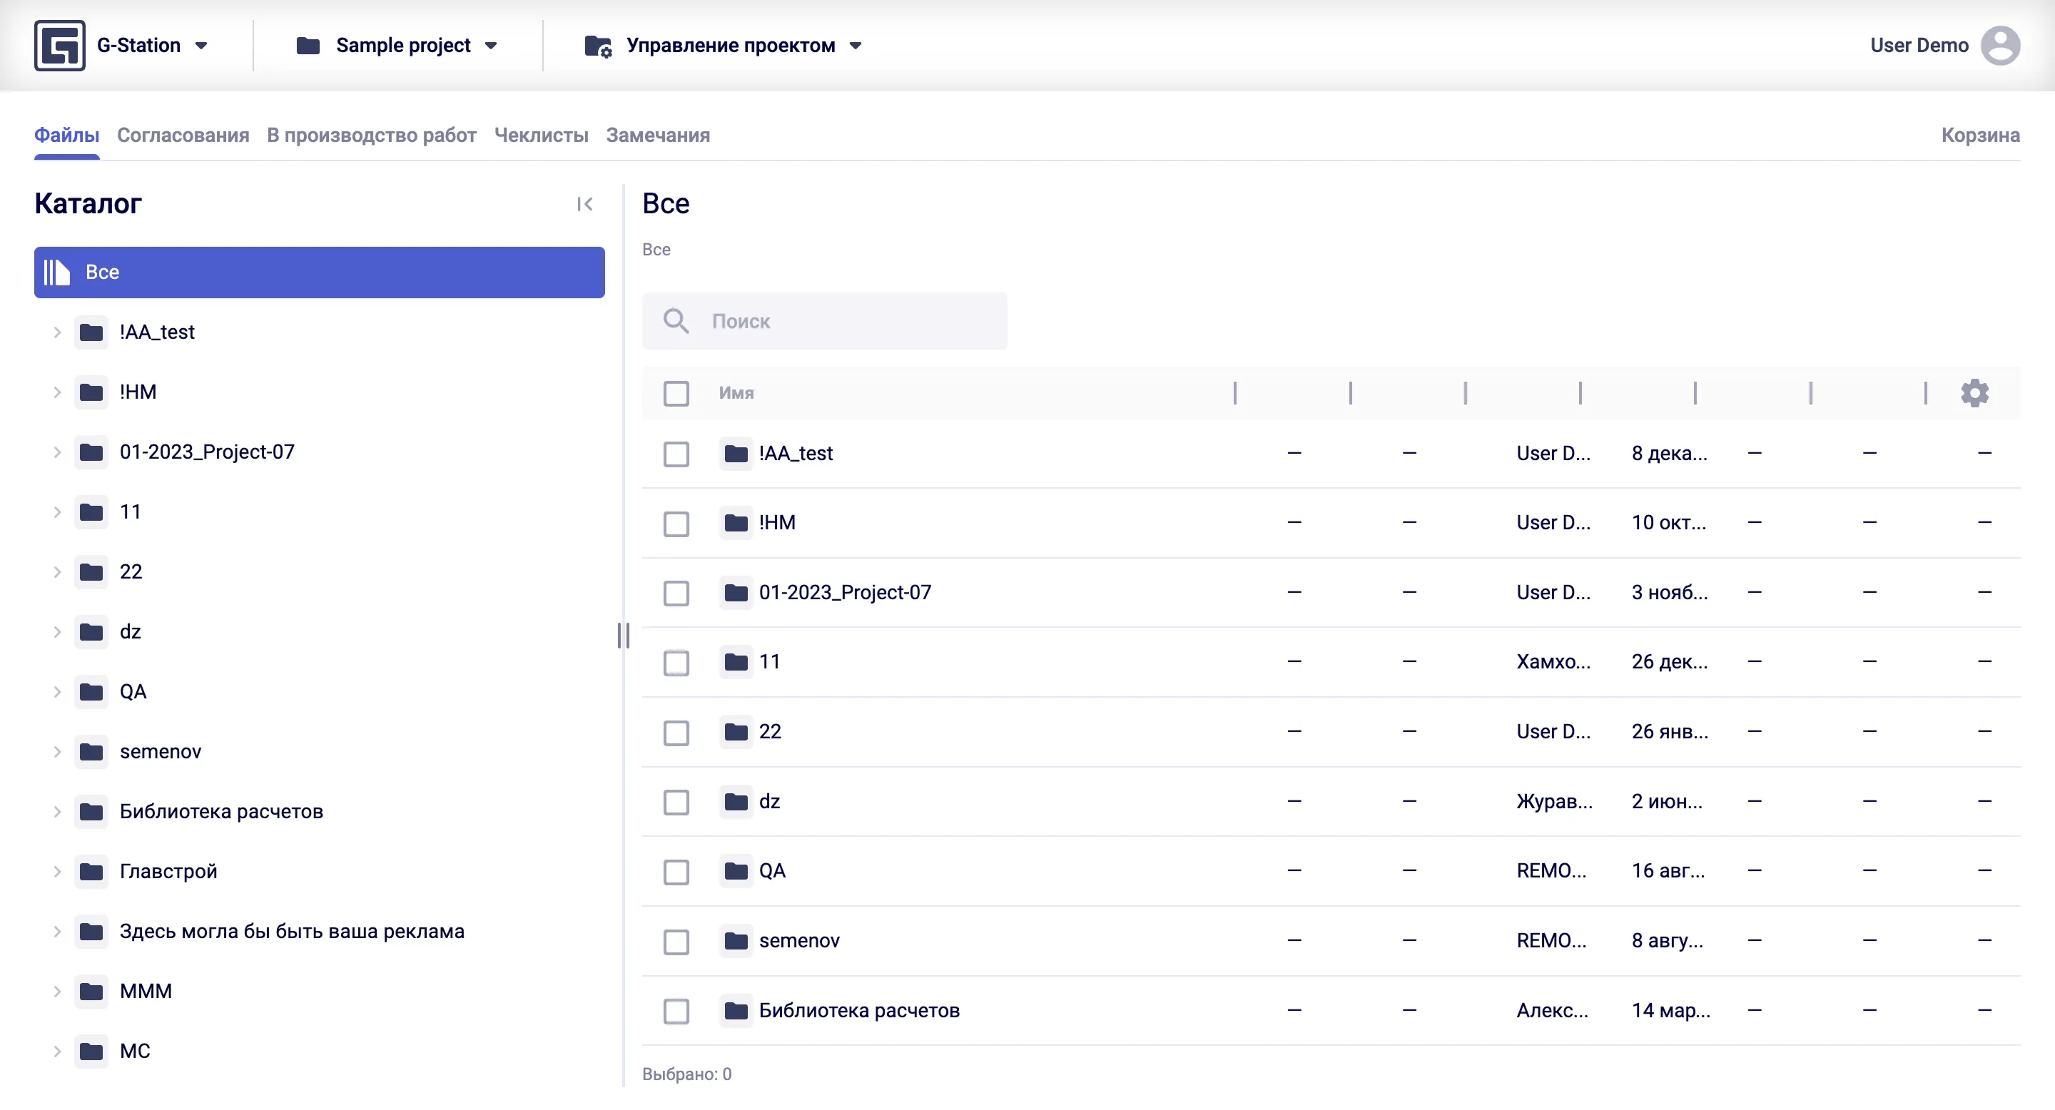This screenshot has height=1110, width=2055.
Task: Collapse the Каталог panel with the arrow icon
Action: (585, 204)
